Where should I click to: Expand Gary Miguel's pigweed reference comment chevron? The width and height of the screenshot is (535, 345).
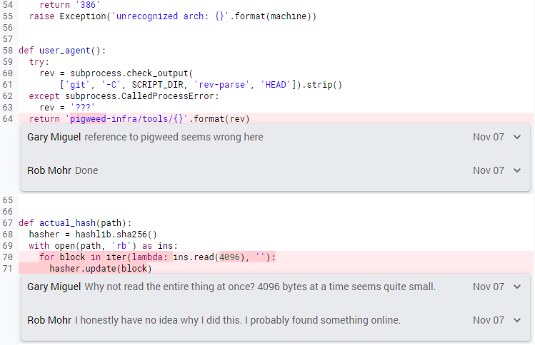tap(517, 137)
